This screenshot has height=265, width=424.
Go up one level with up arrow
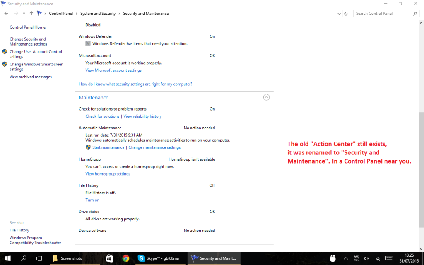click(x=31, y=13)
